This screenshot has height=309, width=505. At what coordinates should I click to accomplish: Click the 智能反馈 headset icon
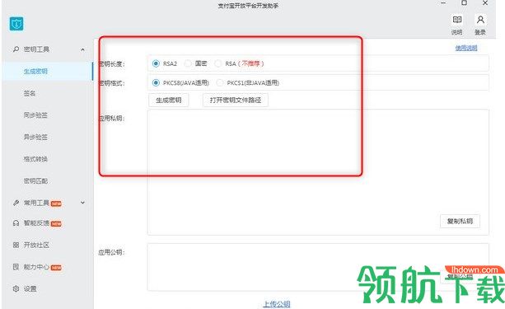point(16,223)
